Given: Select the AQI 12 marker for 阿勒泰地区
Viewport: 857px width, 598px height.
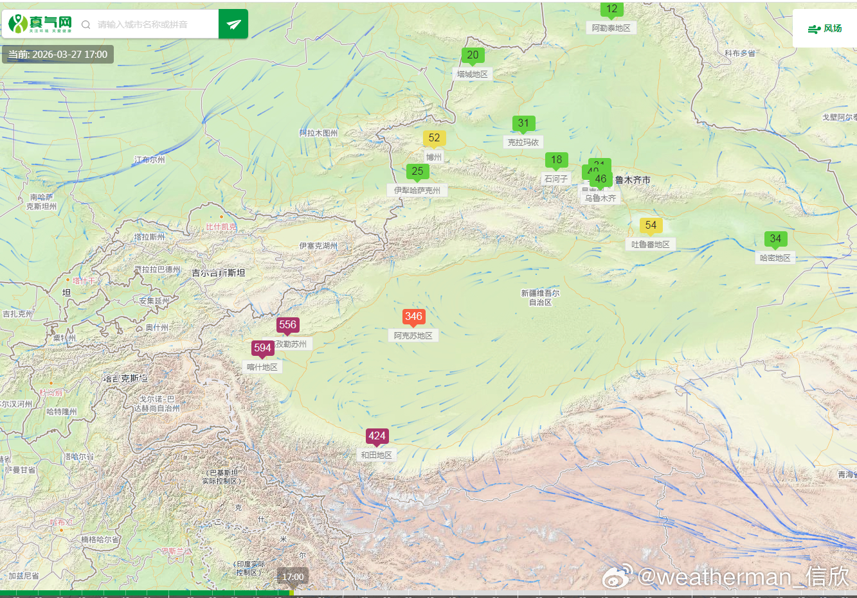Looking at the screenshot, I should 611,10.
